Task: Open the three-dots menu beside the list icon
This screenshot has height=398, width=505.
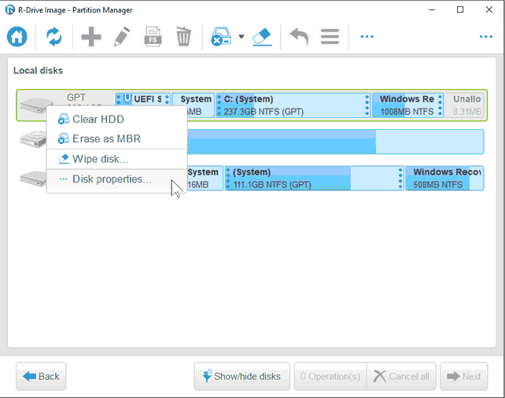Action: click(x=367, y=37)
